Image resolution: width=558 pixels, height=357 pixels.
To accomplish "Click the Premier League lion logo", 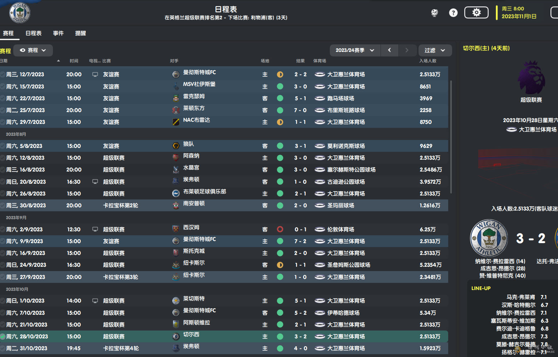I will tap(532, 77).
